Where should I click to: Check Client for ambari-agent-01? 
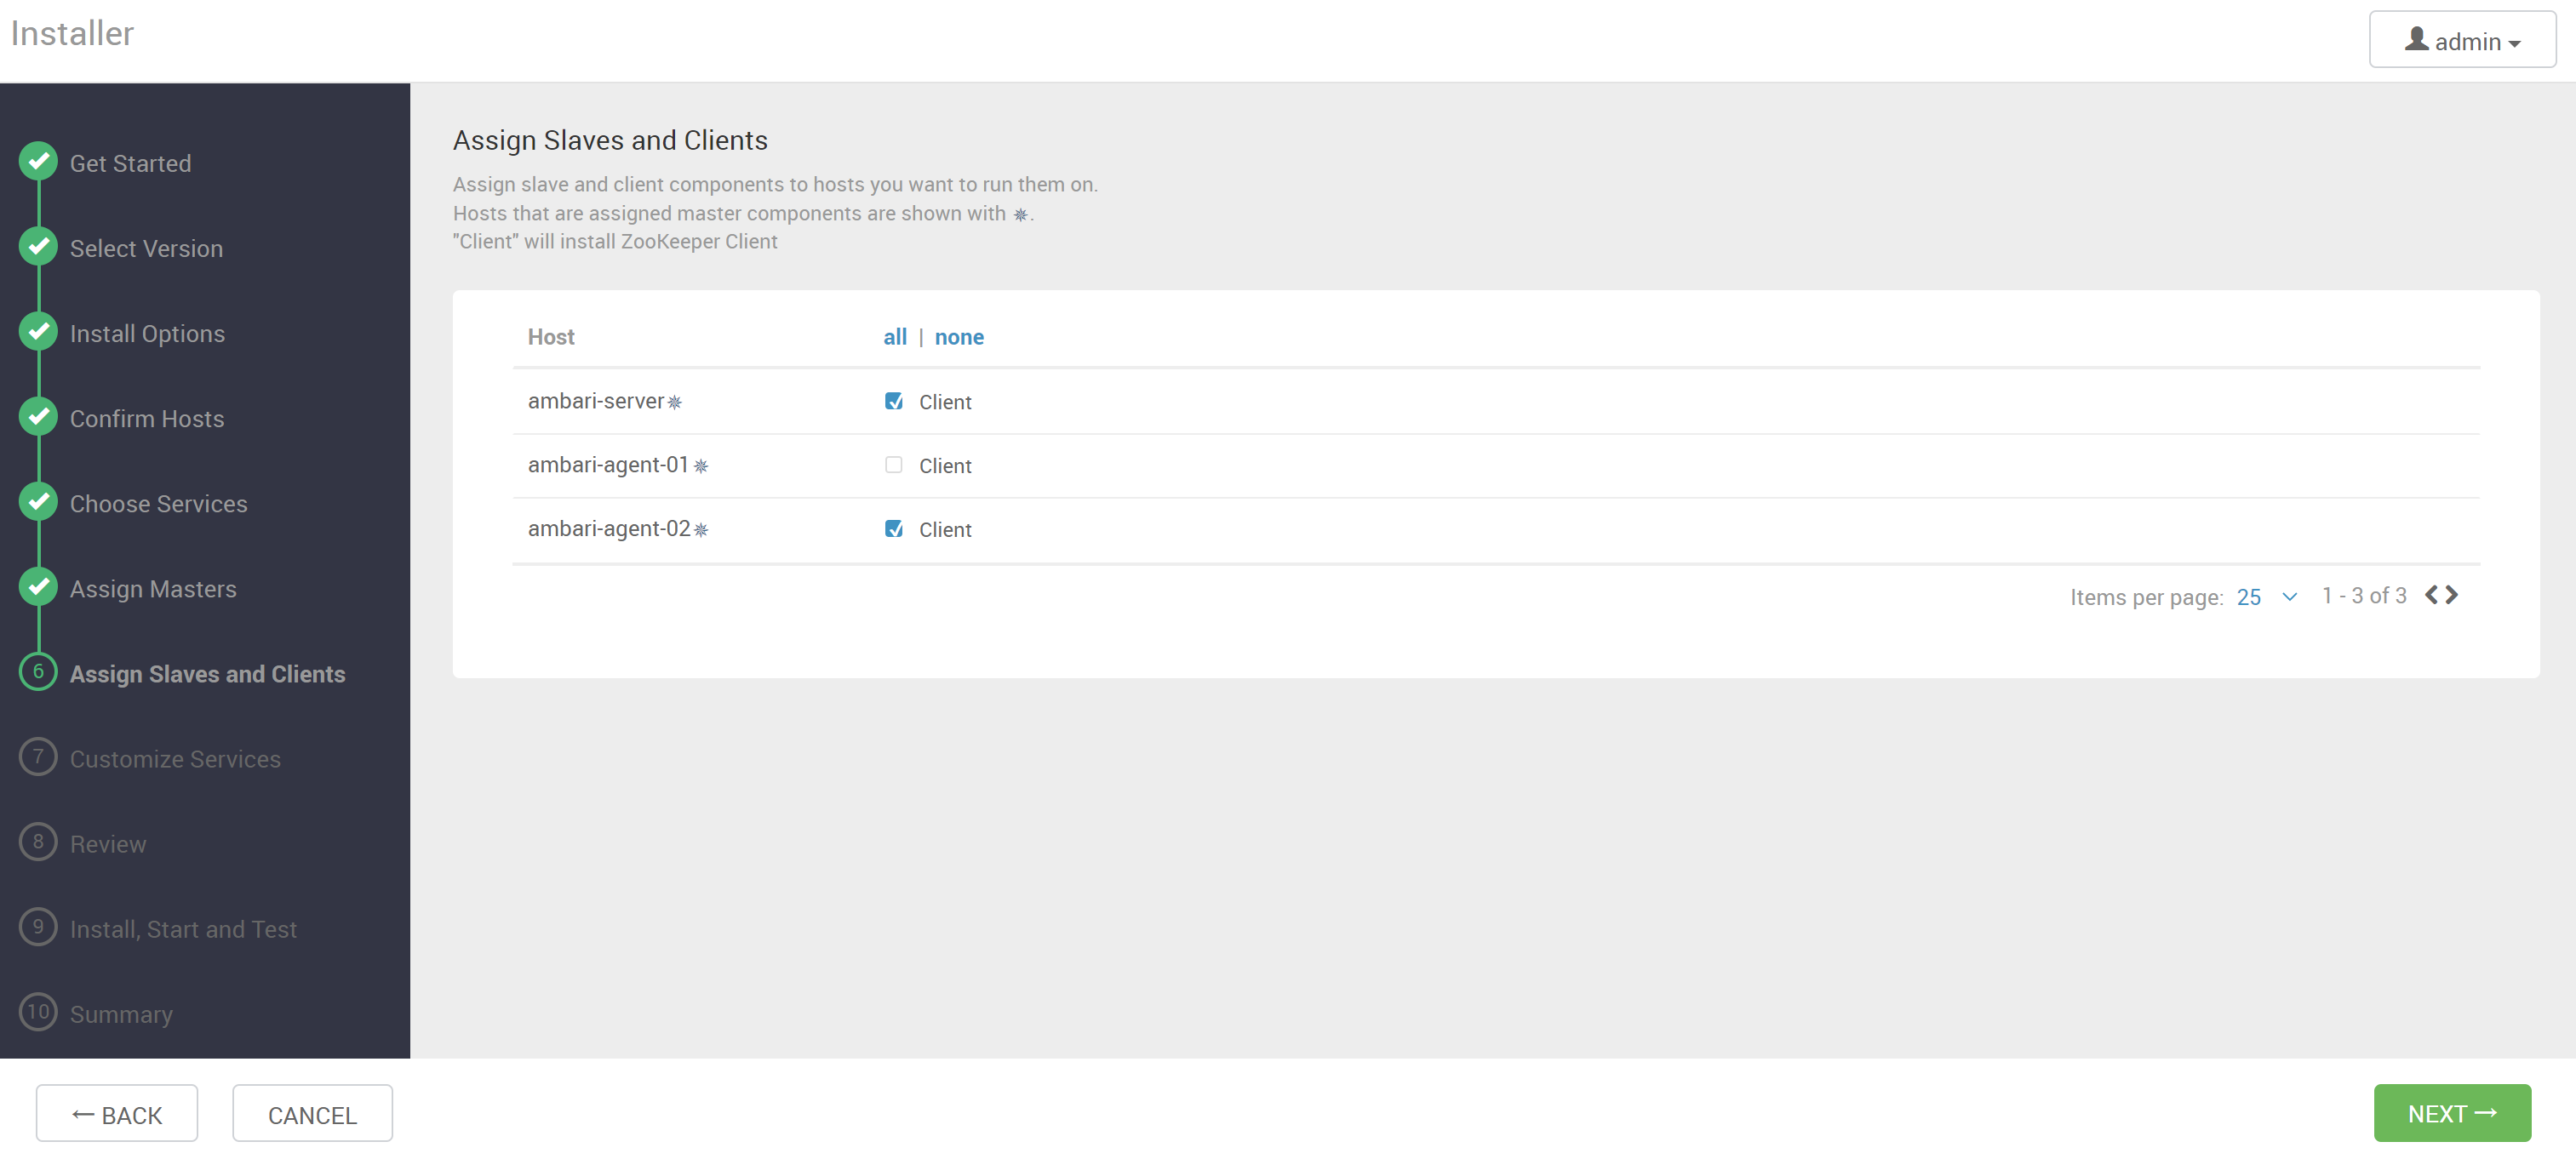[894, 465]
